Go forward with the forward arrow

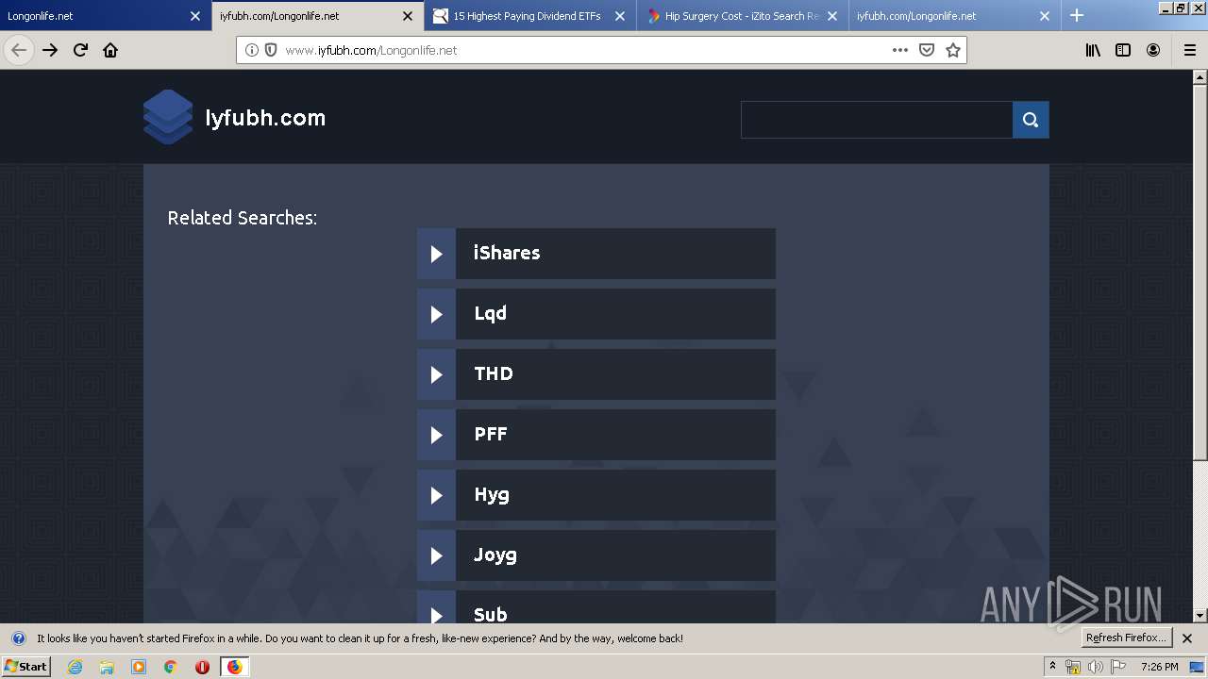click(x=50, y=50)
